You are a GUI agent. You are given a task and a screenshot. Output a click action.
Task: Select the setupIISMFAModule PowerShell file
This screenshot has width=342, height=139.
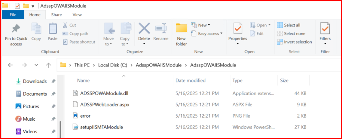click(x=102, y=127)
